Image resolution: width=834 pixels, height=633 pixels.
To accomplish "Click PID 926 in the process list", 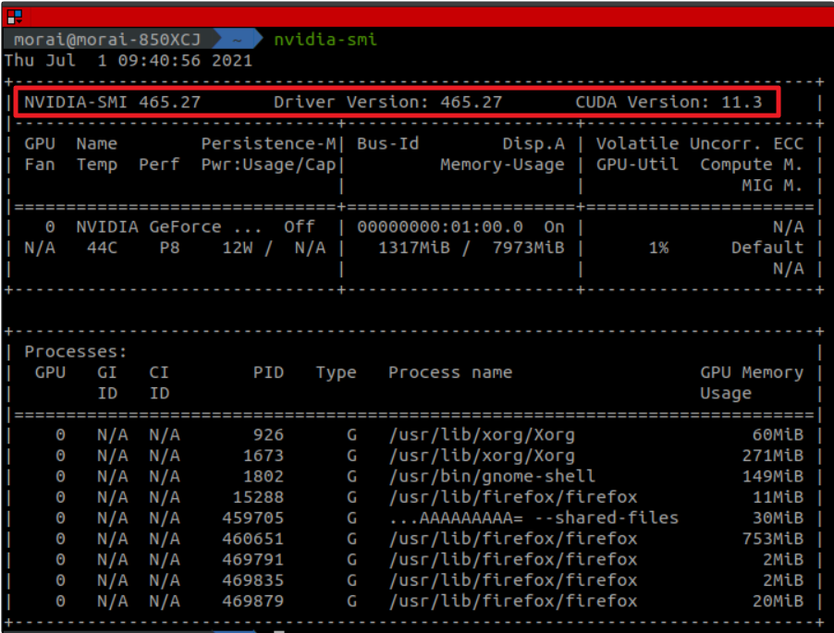I will 268,434.
